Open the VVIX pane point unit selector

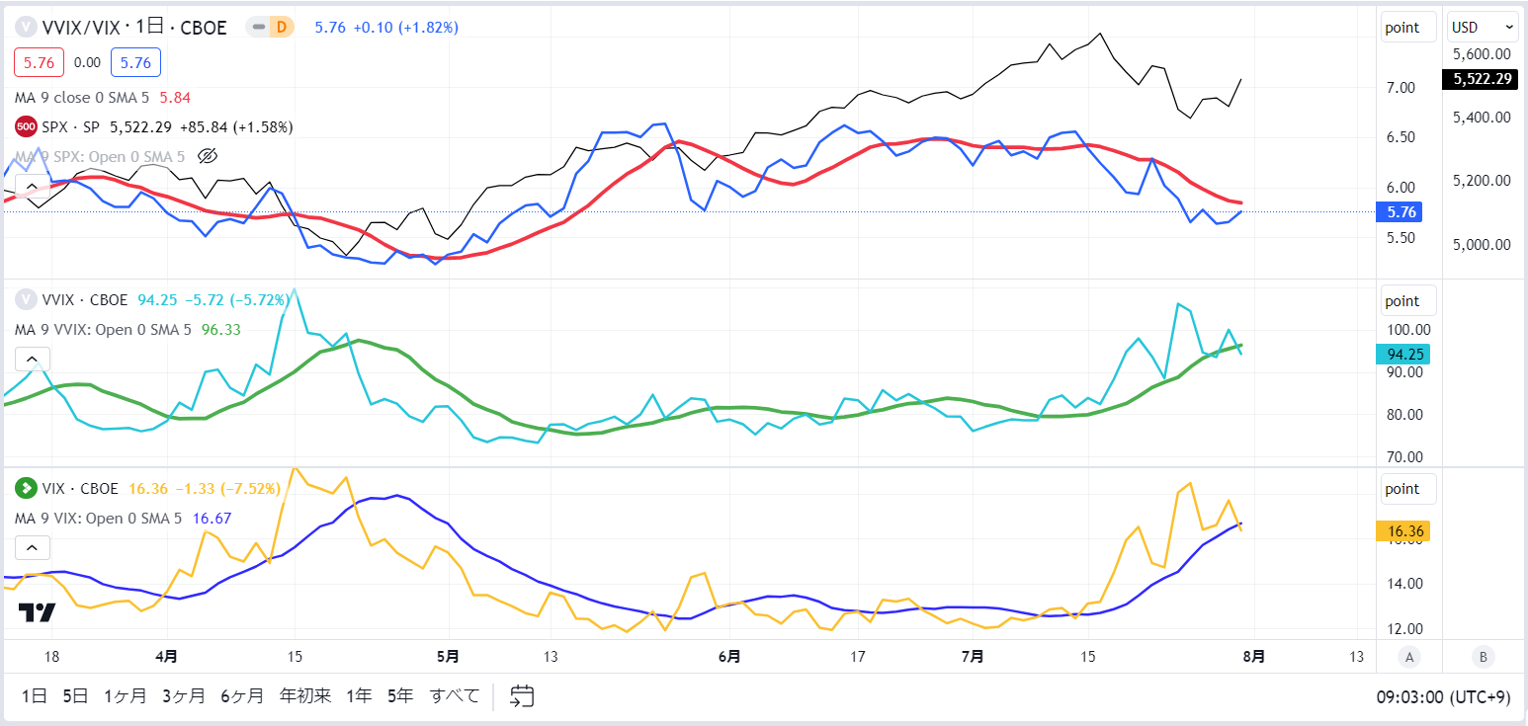(1408, 300)
